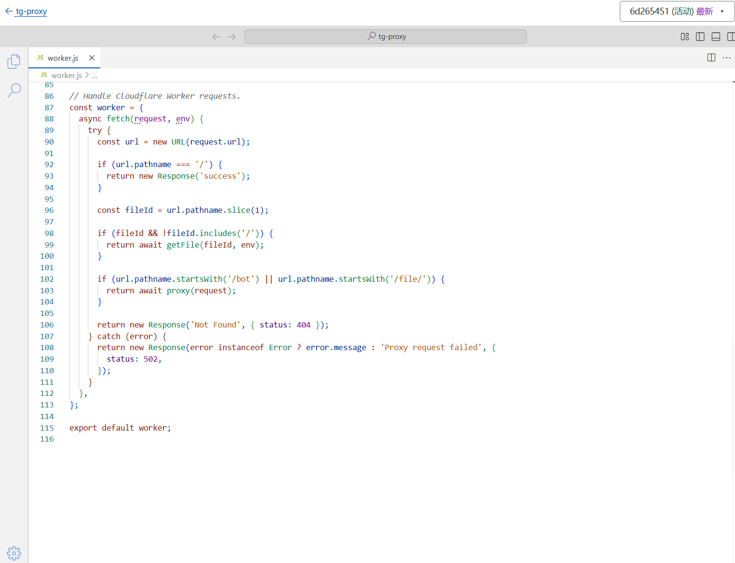The width and height of the screenshot is (735, 563).
Task: Click the tg-proxy command center search box
Action: [385, 37]
